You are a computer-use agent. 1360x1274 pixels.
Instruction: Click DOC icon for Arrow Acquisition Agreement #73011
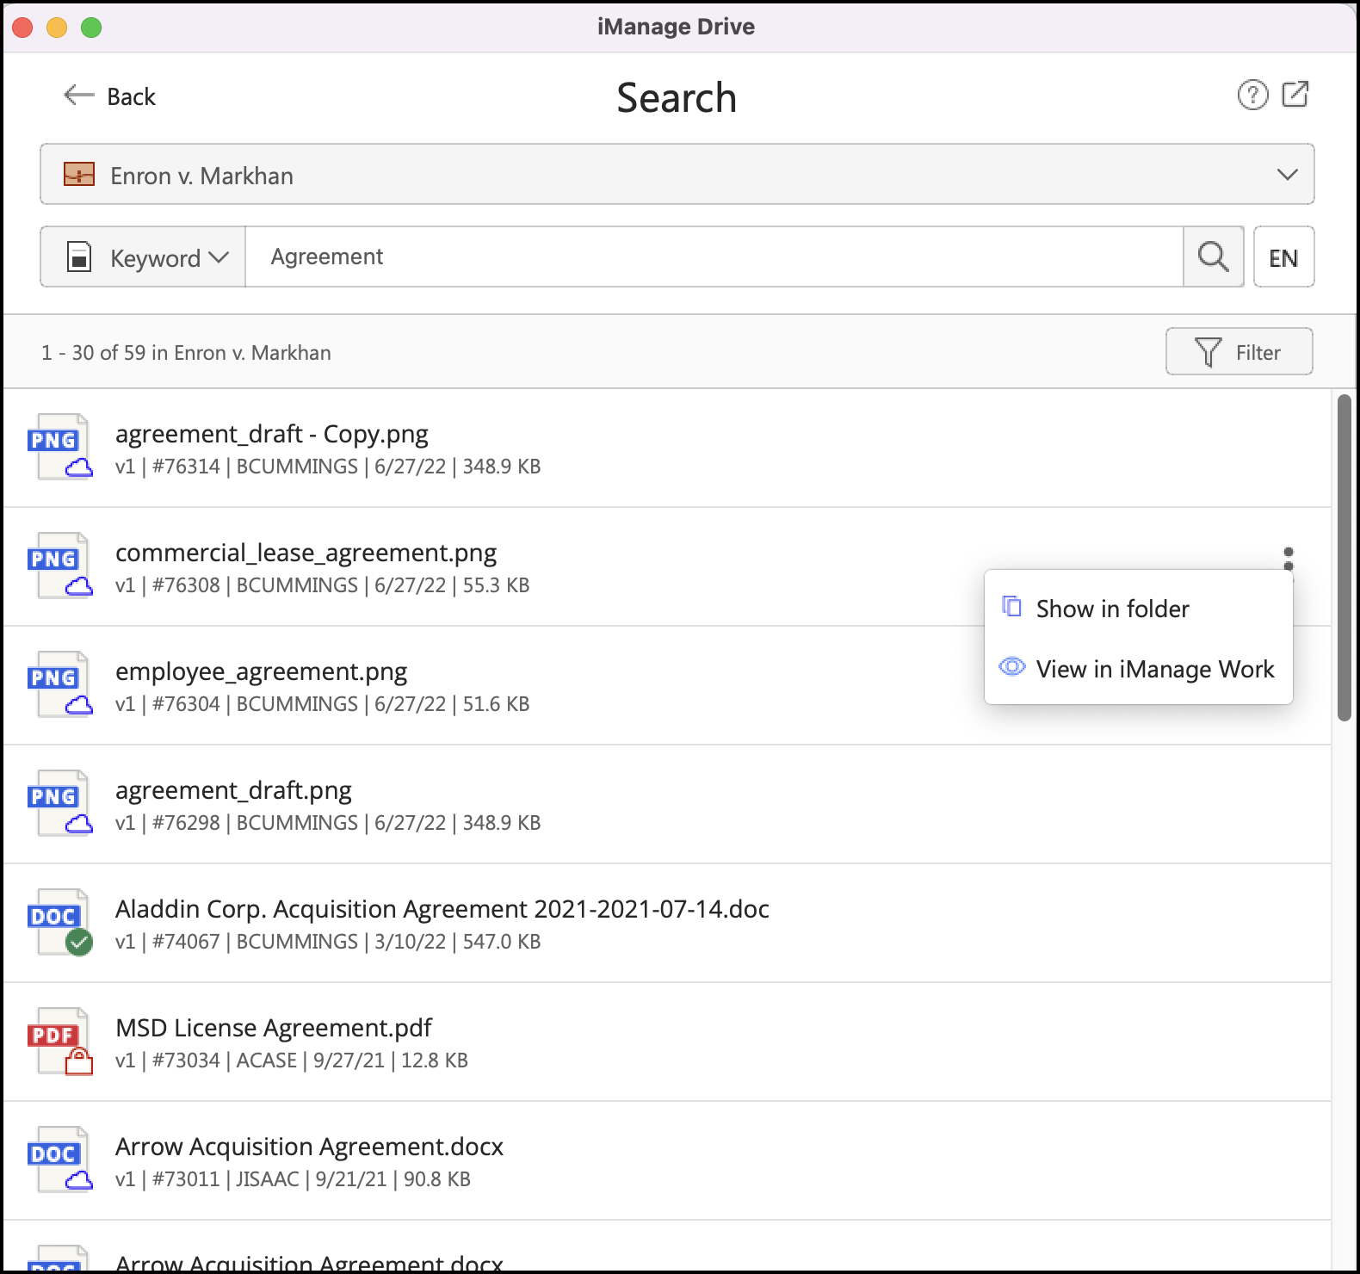[x=60, y=1160]
